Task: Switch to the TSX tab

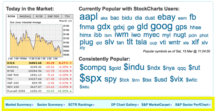Action: (67, 16)
